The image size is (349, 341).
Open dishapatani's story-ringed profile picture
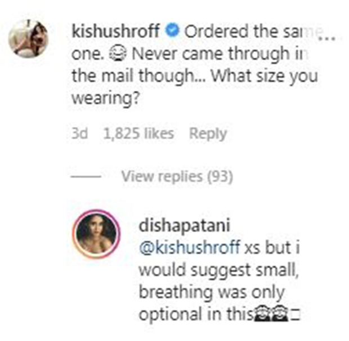pos(96,233)
